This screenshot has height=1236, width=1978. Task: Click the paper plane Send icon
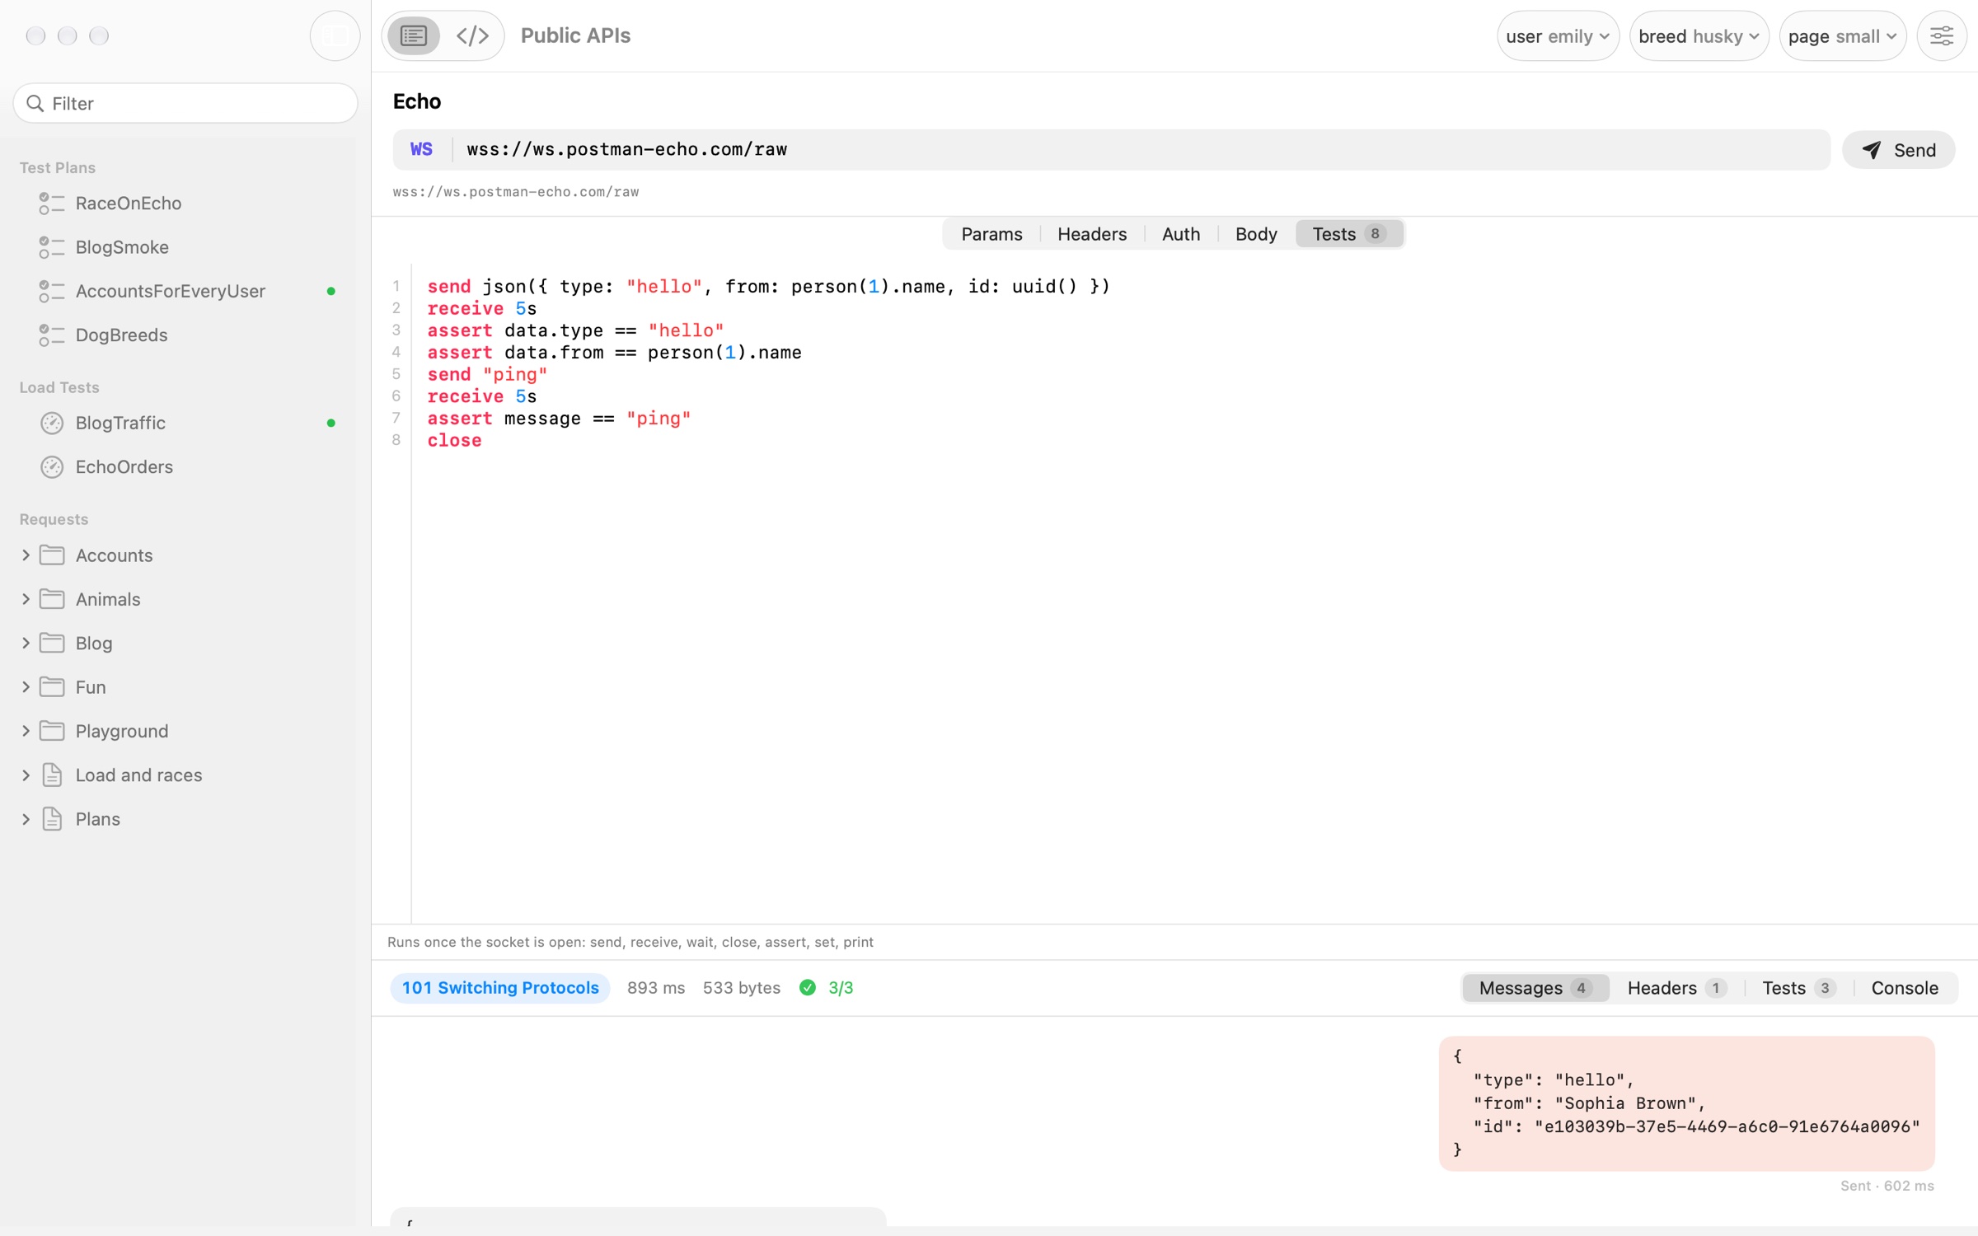(x=1872, y=150)
